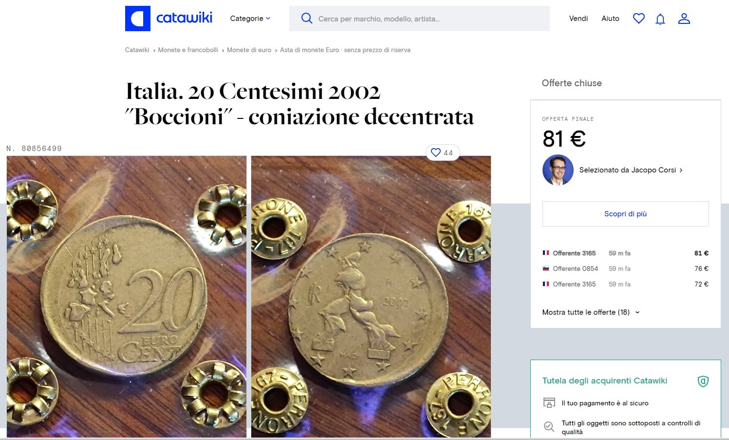Click the Catawiki logo icon
The width and height of the screenshot is (729, 440).
click(x=138, y=19)
